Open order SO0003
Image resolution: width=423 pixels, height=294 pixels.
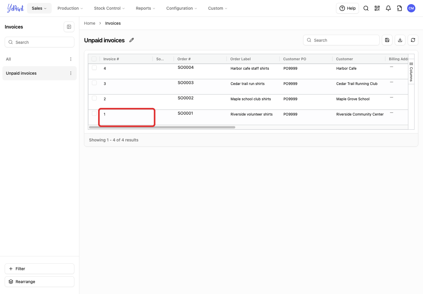coord(186,83)
